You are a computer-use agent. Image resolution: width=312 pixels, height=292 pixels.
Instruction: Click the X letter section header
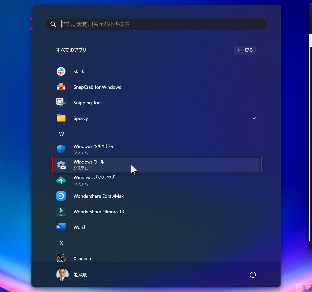pyautogui.click(x=61, y=243)
